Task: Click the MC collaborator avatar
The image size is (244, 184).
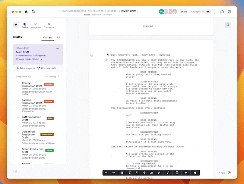Action: point(161,12)
